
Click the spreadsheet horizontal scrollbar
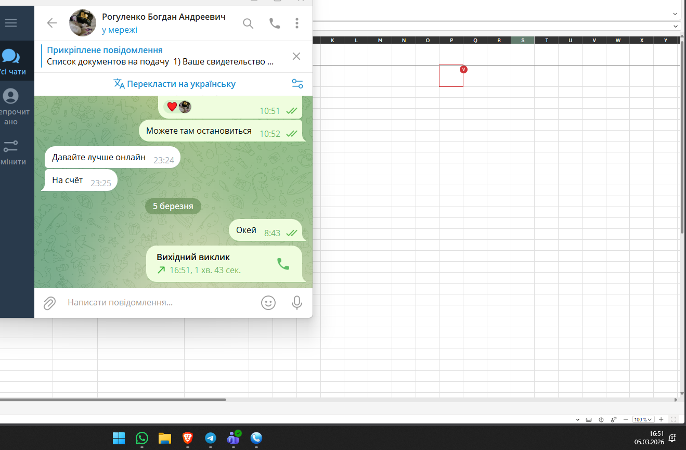[x=113, y=400]
